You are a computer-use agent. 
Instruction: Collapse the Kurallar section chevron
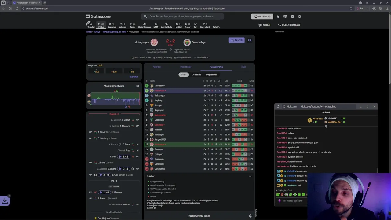click(250, 176)
